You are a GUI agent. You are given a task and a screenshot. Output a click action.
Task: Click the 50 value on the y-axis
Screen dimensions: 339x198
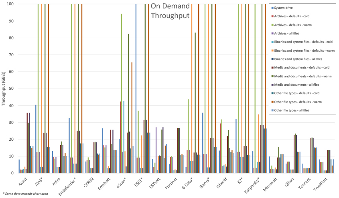[x=11, y=89]
